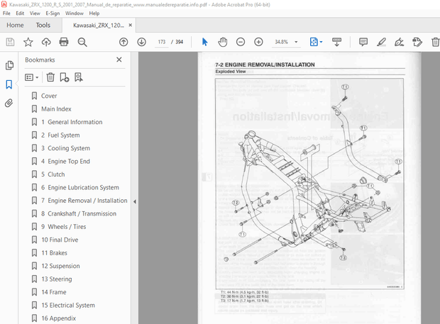Open bookmark 13 Steering
440x324 pixels.
coord(57,279)
